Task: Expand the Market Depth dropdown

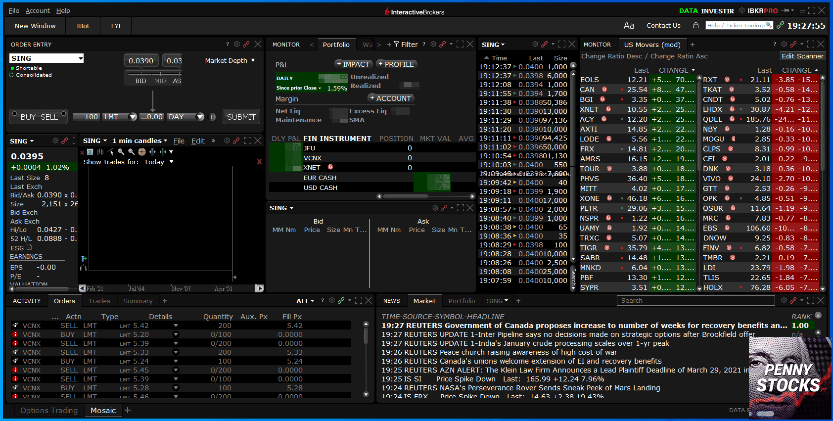Action: 253,60
